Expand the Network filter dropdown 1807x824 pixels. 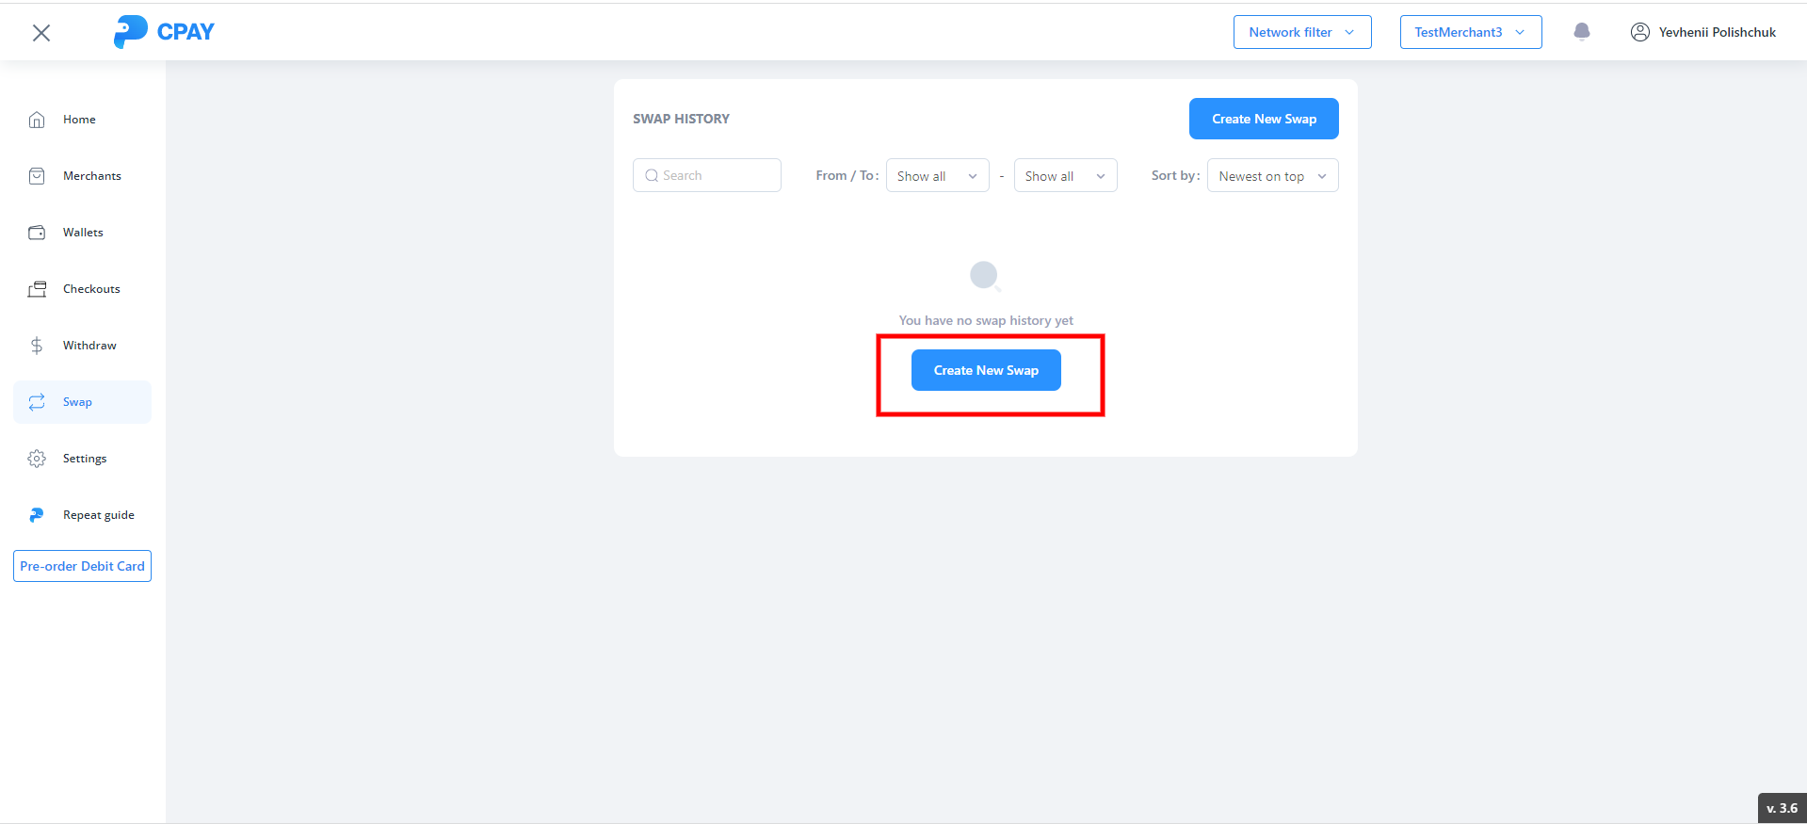(x=1301, y=32)
